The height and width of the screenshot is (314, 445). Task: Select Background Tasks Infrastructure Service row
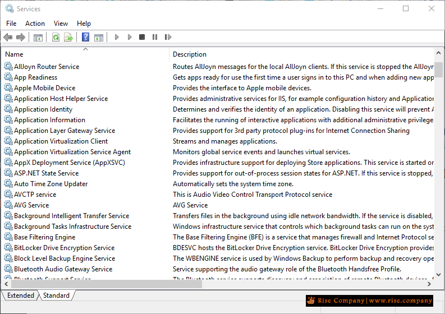[x=218, y=227]
